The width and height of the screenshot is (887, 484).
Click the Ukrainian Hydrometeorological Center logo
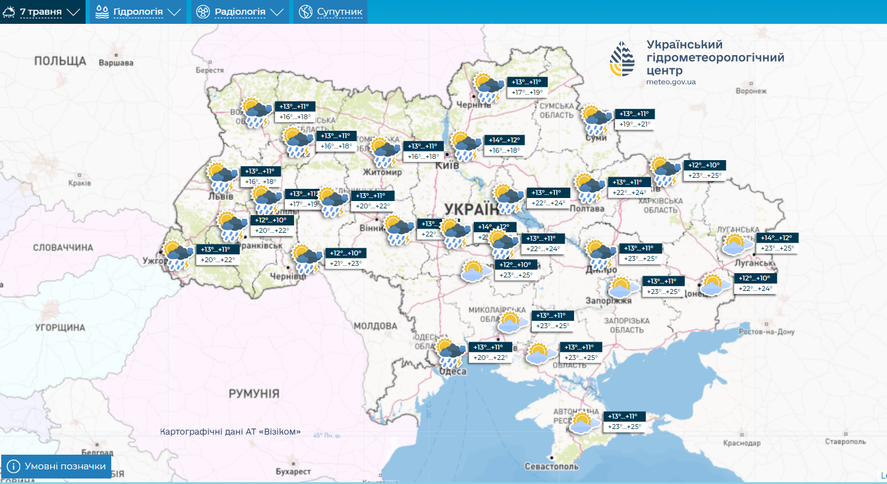(x=622, y=60)
